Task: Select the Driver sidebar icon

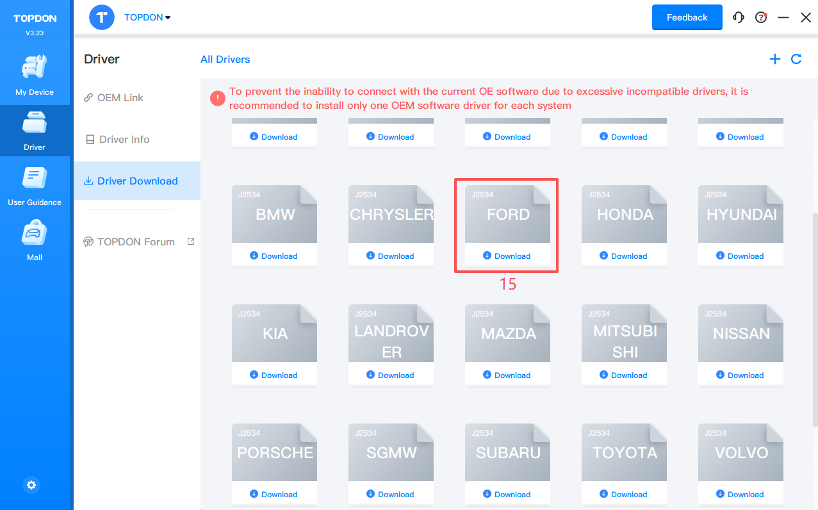Action: 35,131
